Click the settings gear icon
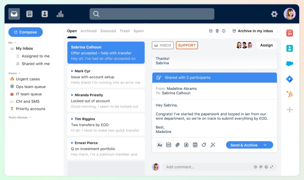Screen dimensions: 304x180 click(x=274, y=14)
